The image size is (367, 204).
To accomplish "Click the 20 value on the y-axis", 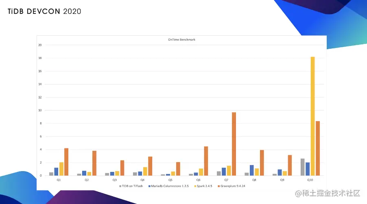I will 40,45.
